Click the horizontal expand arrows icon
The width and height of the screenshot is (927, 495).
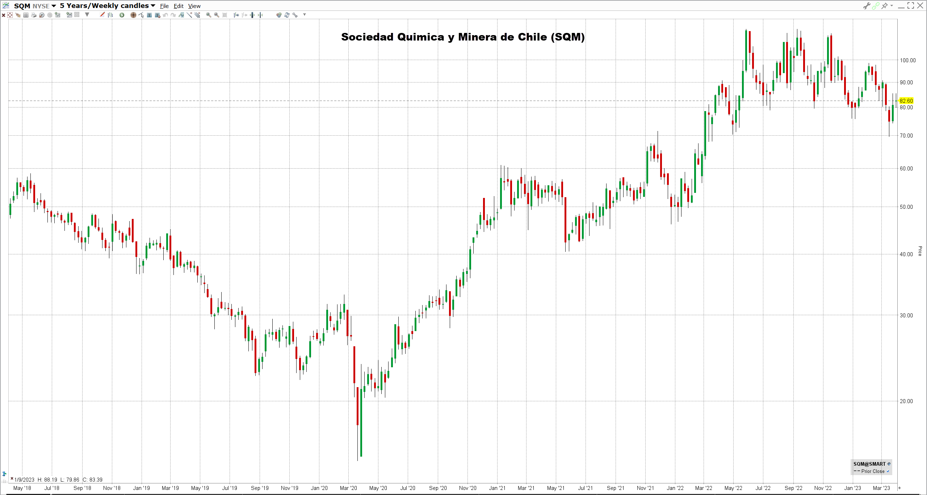click(252, 15)
